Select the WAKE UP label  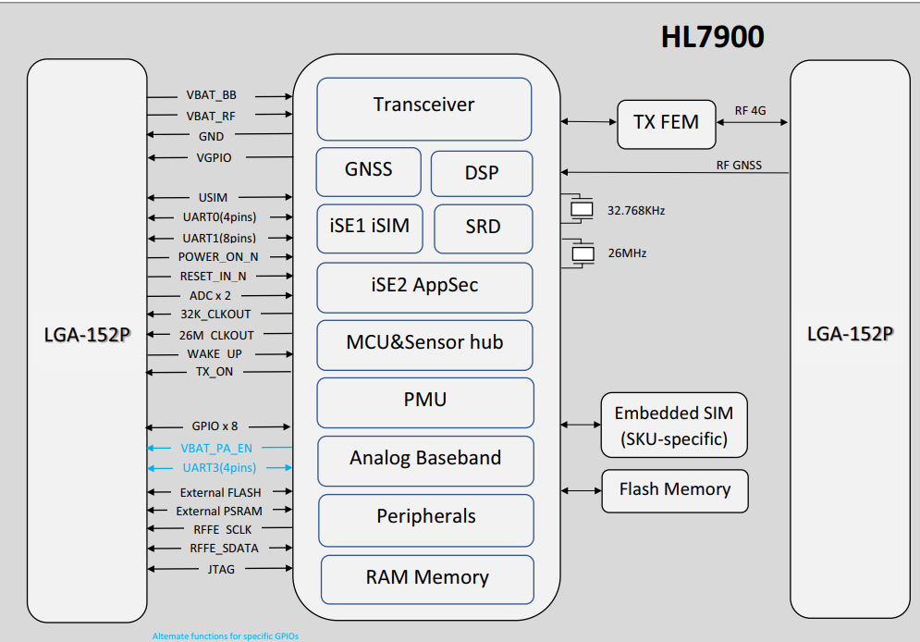coord(215,354)
